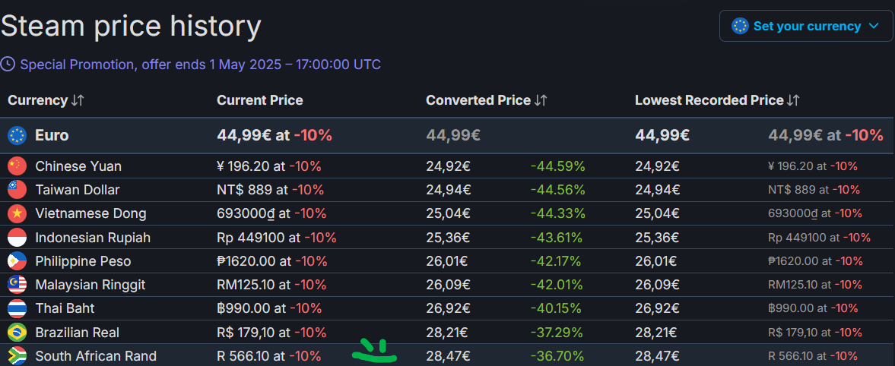Select the Malaysian Ringgit currency name
The height and width of the screenshot is (366, 895).
pyautogui.click(x=90, y=285)
